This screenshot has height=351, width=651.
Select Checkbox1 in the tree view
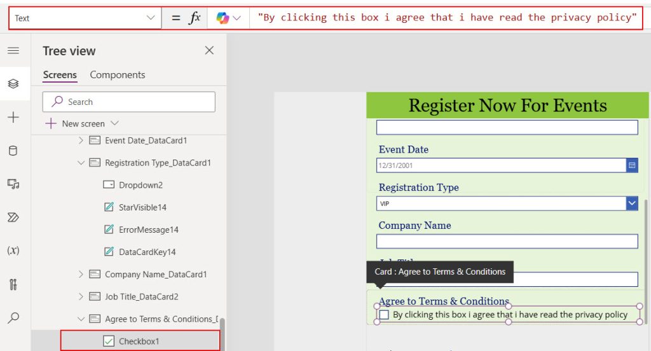pos(140,341)
